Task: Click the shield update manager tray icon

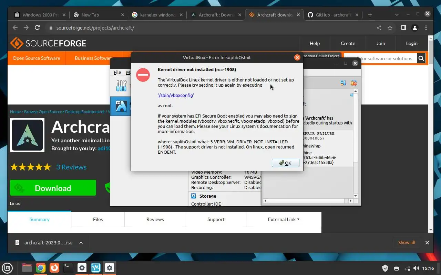Action: coord(386,268)
